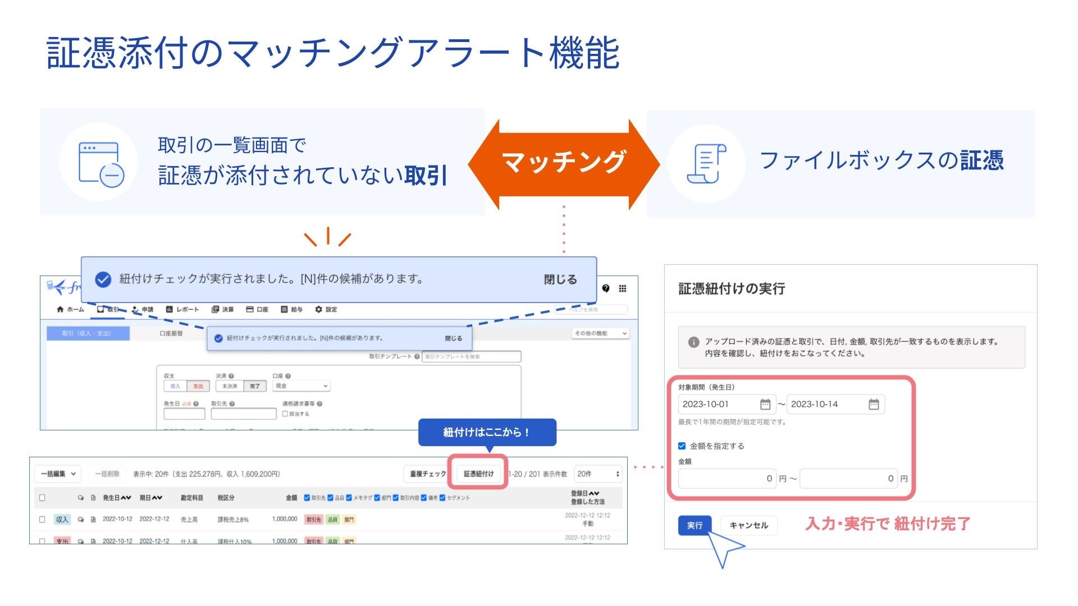Open start date calendar picker icon
The width and height of the screenshot is (1078, 606).
coord(765,405)
